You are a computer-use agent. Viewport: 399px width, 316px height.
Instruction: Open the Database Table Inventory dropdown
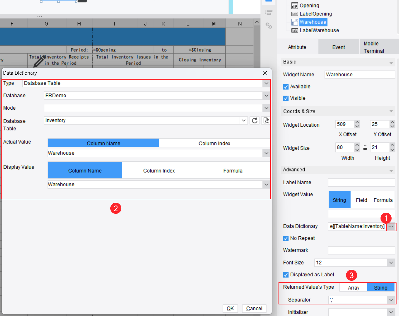click(243, 120)
